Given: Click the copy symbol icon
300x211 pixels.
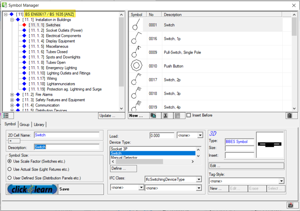Looking at the screenshot, I should coord(153,116).
